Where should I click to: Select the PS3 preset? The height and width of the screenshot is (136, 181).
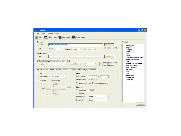(127, 72)
